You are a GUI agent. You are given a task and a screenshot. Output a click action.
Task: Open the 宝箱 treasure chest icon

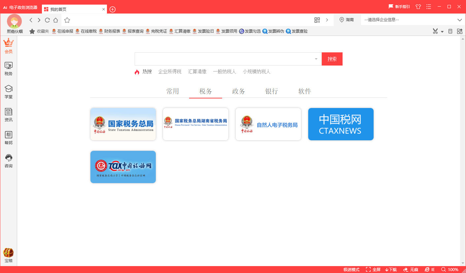click(9, 256)
